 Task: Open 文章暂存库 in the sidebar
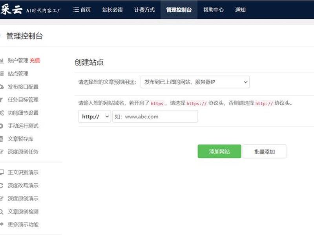[x=21, y=139]
